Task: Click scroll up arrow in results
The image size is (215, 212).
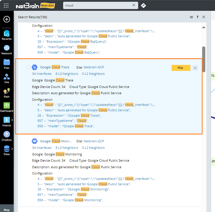Action: click(x=204, y=27)
